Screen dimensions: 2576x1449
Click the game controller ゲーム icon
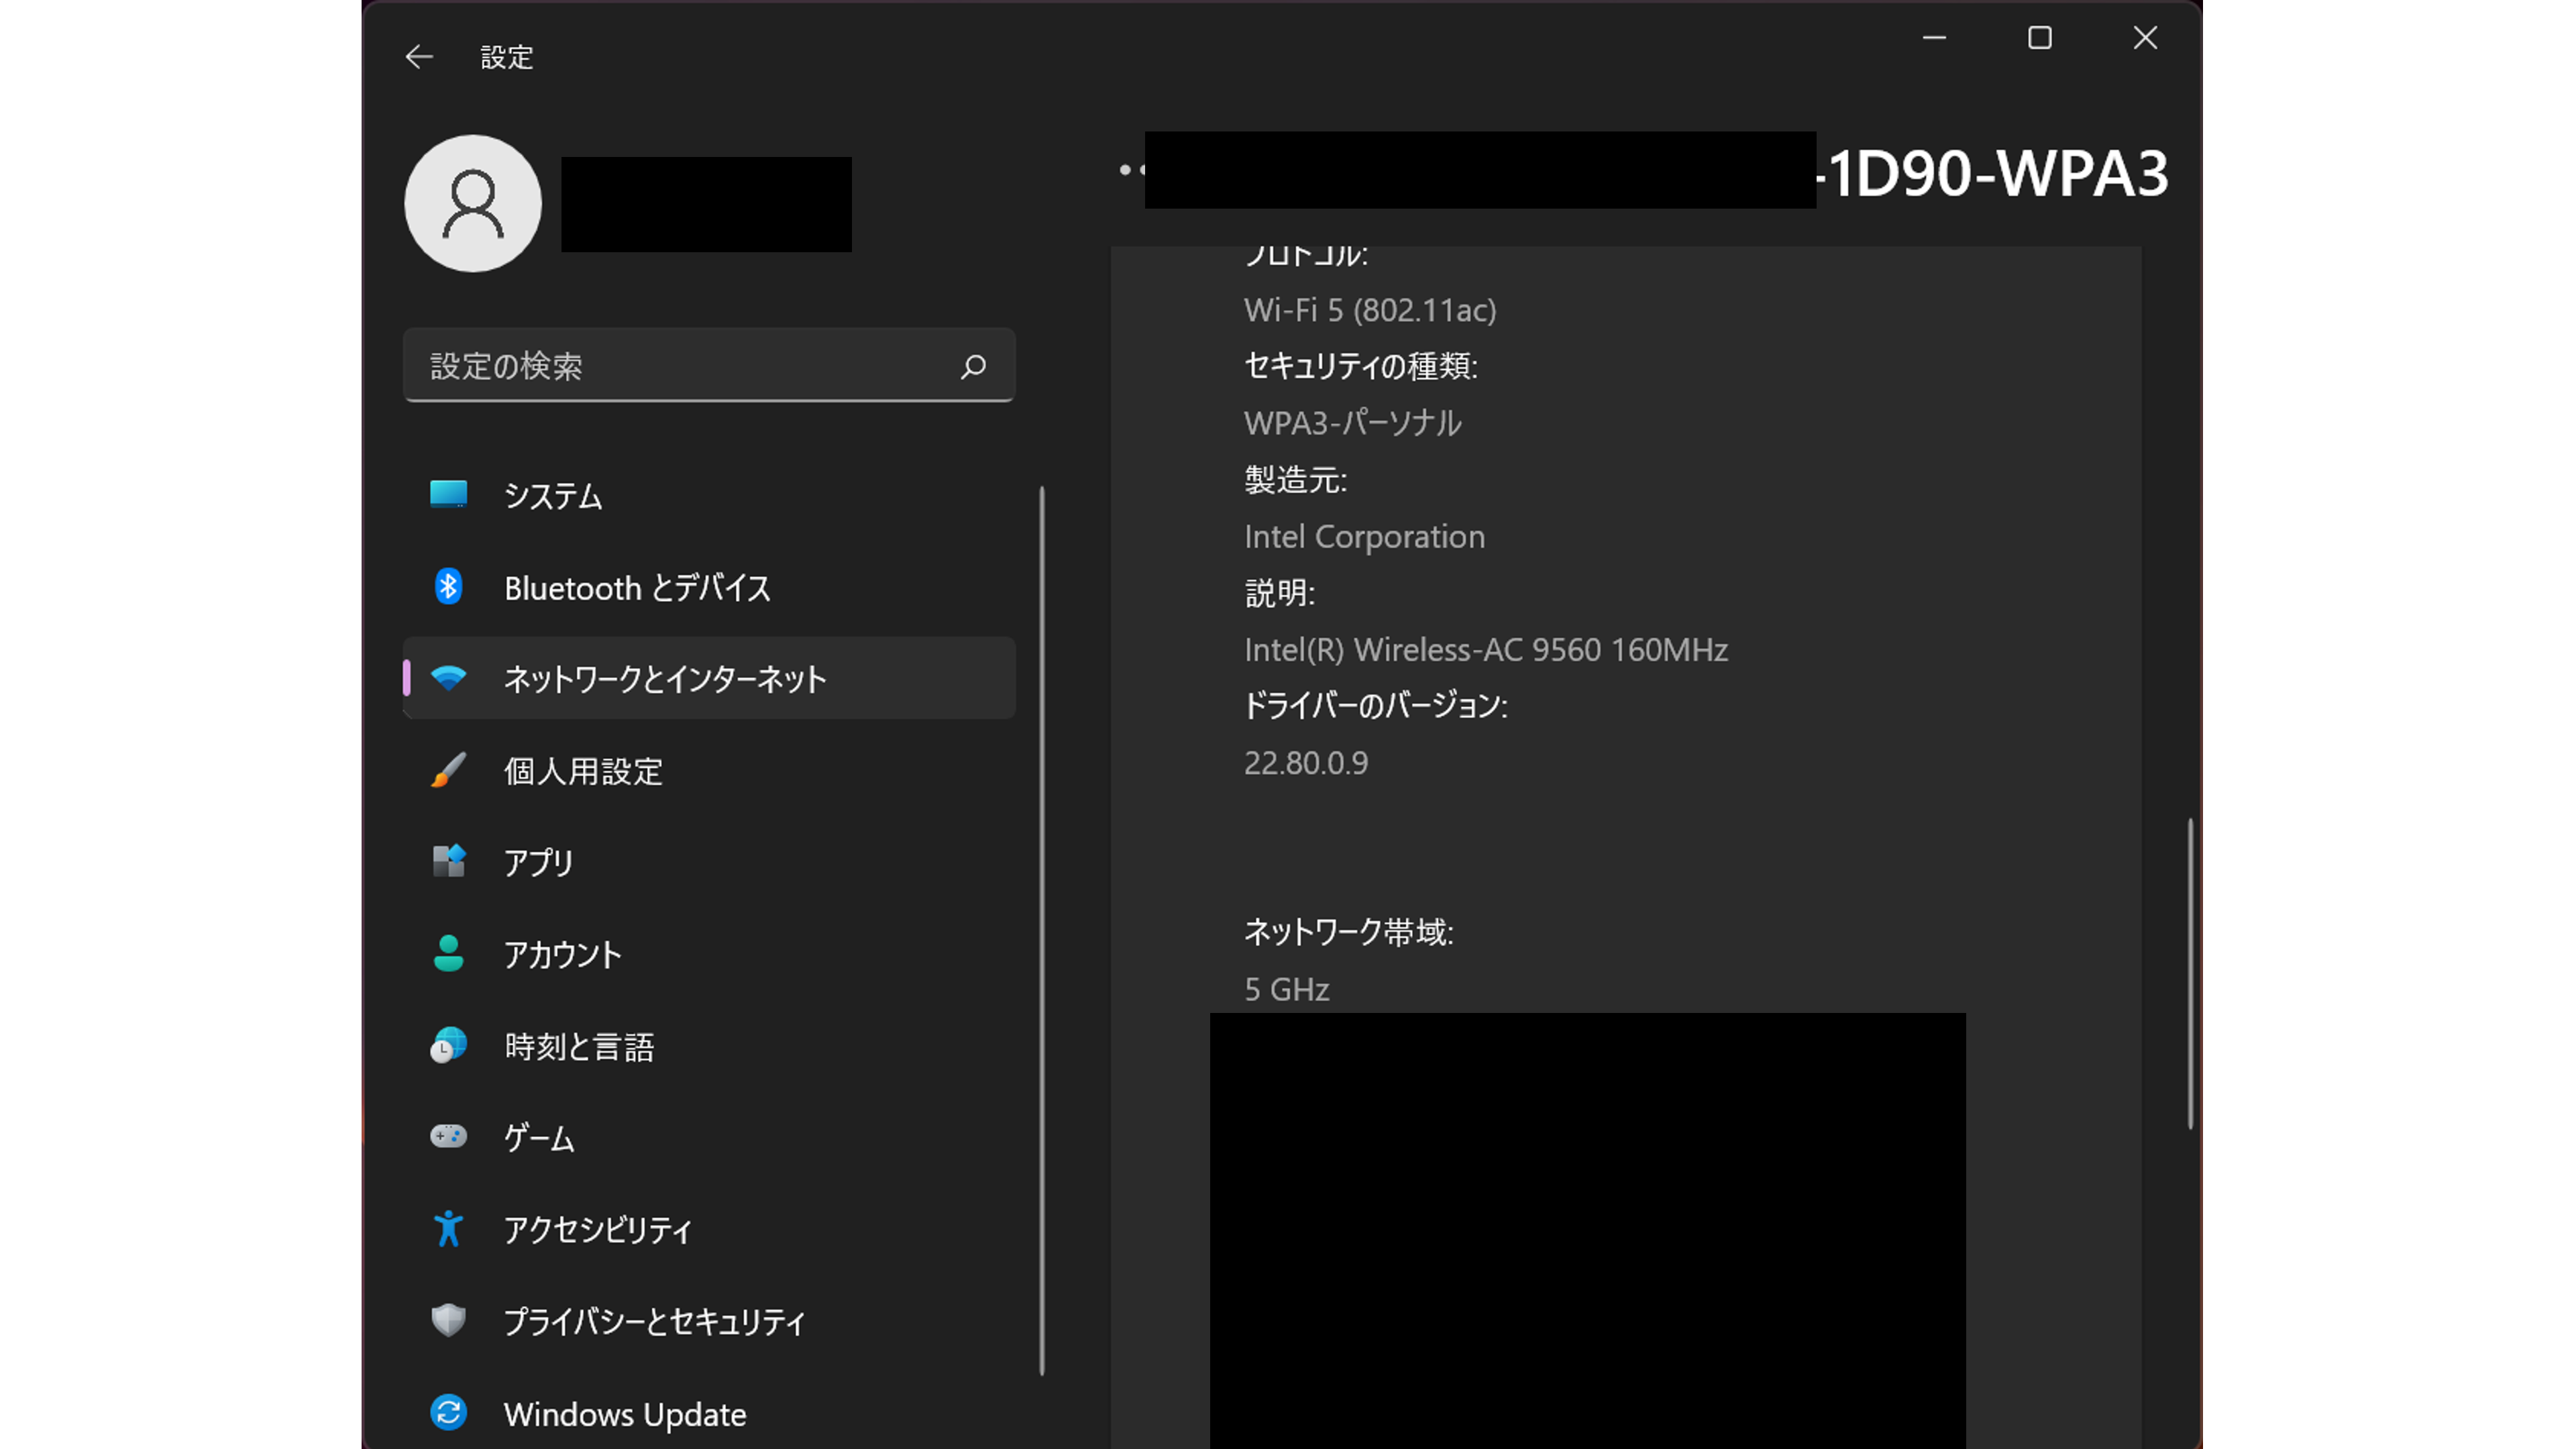point(448,1137)
